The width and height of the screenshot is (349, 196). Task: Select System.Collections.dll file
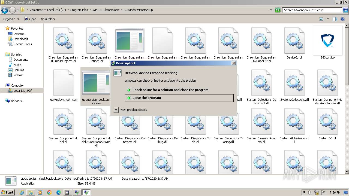pyautogui.click(x=294, y=85)
